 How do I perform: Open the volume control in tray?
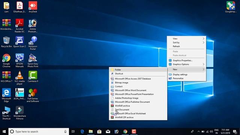(211, 132)
